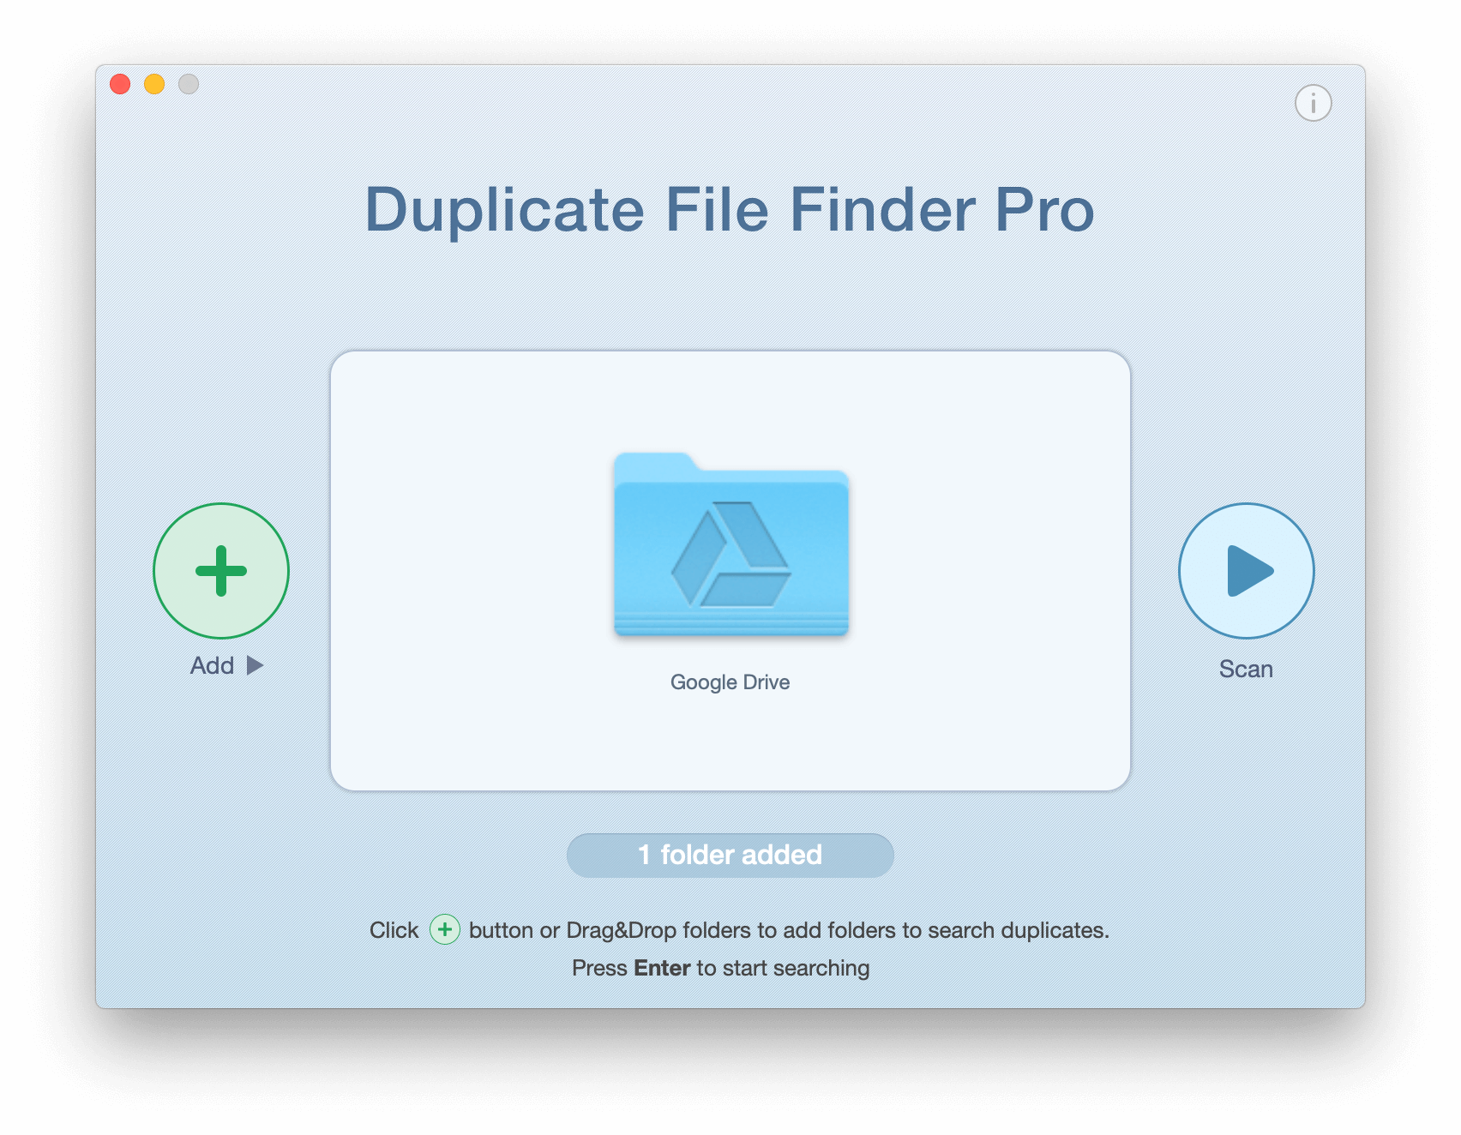Click the 'Google Drive' folder name label

pyautogui.click(x=730, y=682)
